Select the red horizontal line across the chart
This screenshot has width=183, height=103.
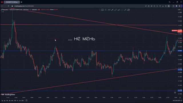(x=89, y=25)
